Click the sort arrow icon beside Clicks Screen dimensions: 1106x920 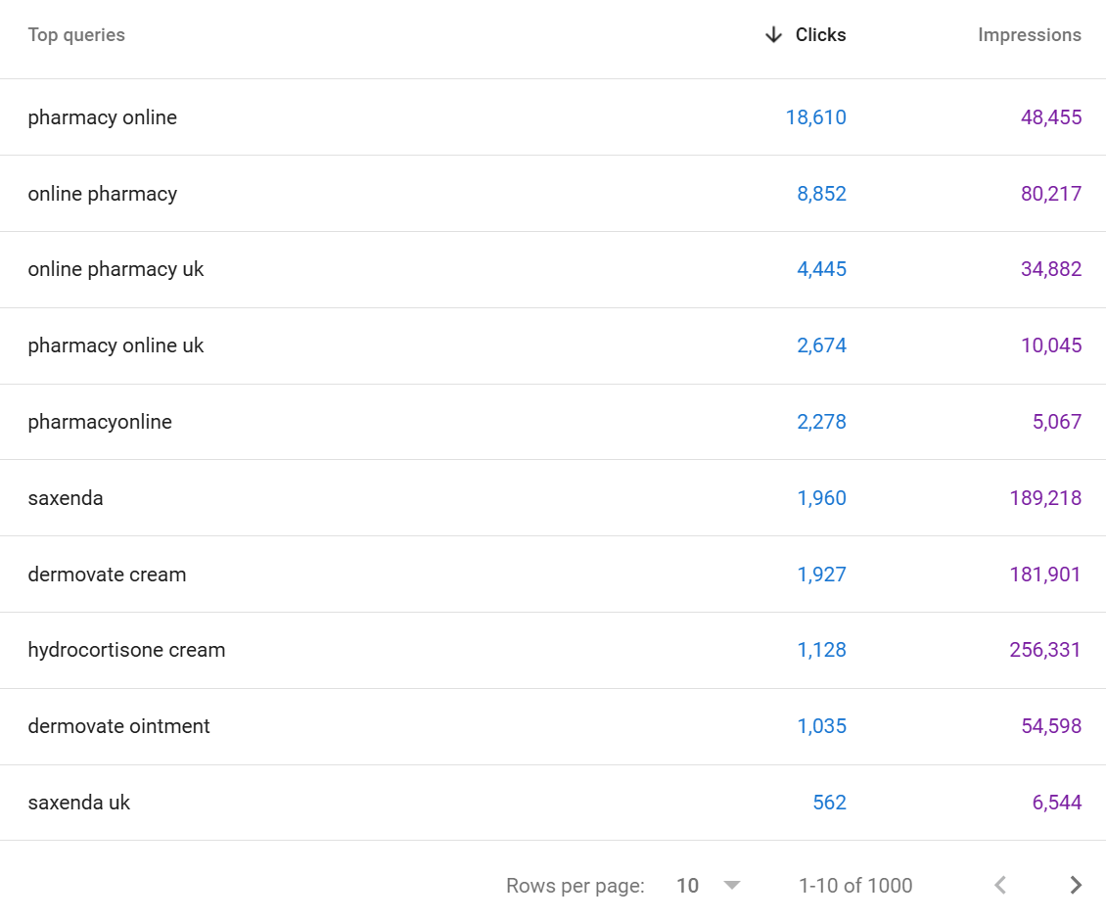click(x=773, y=35)
